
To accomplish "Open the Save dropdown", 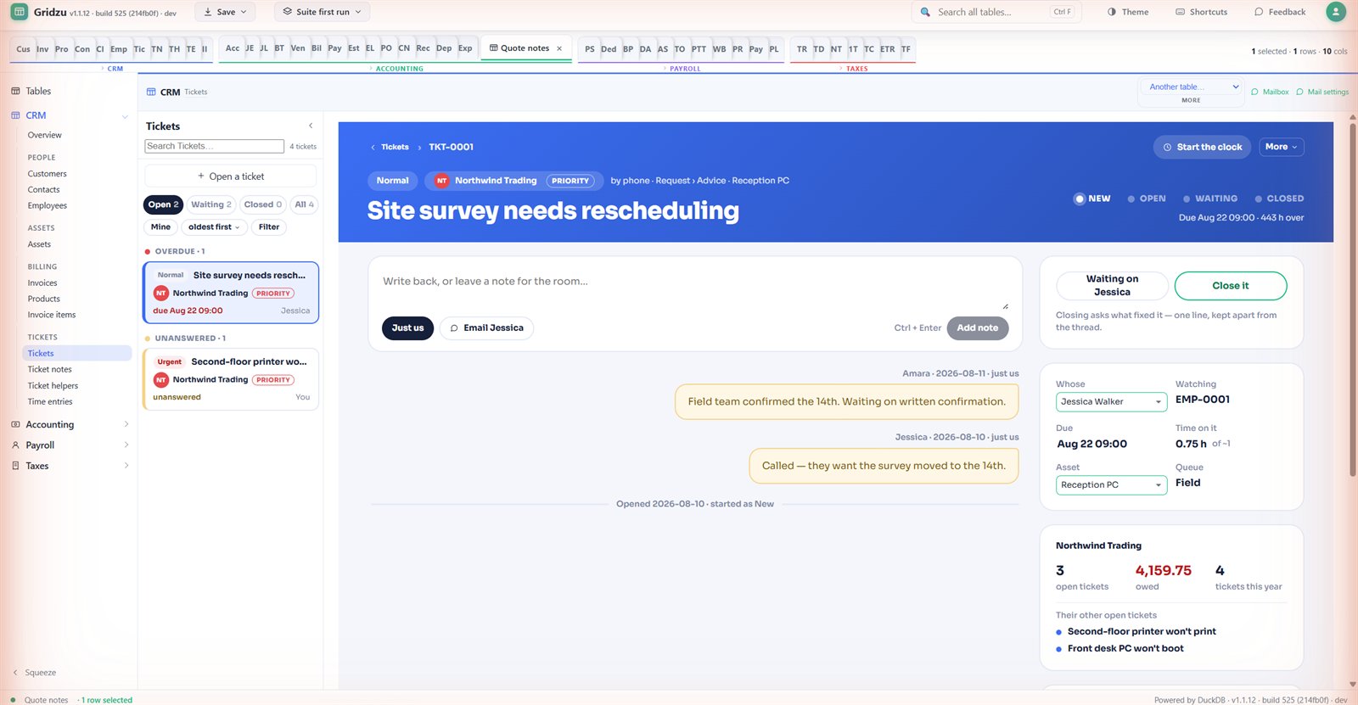I will click(x=226, y=12).
